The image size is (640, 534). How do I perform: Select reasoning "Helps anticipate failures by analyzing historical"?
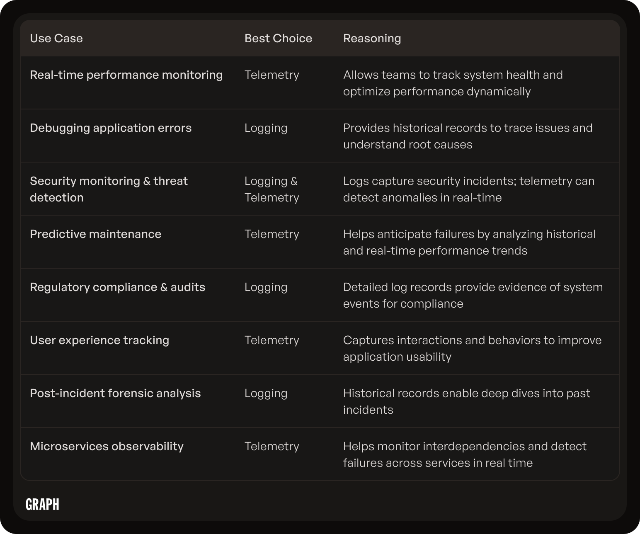tap(469, 242)
